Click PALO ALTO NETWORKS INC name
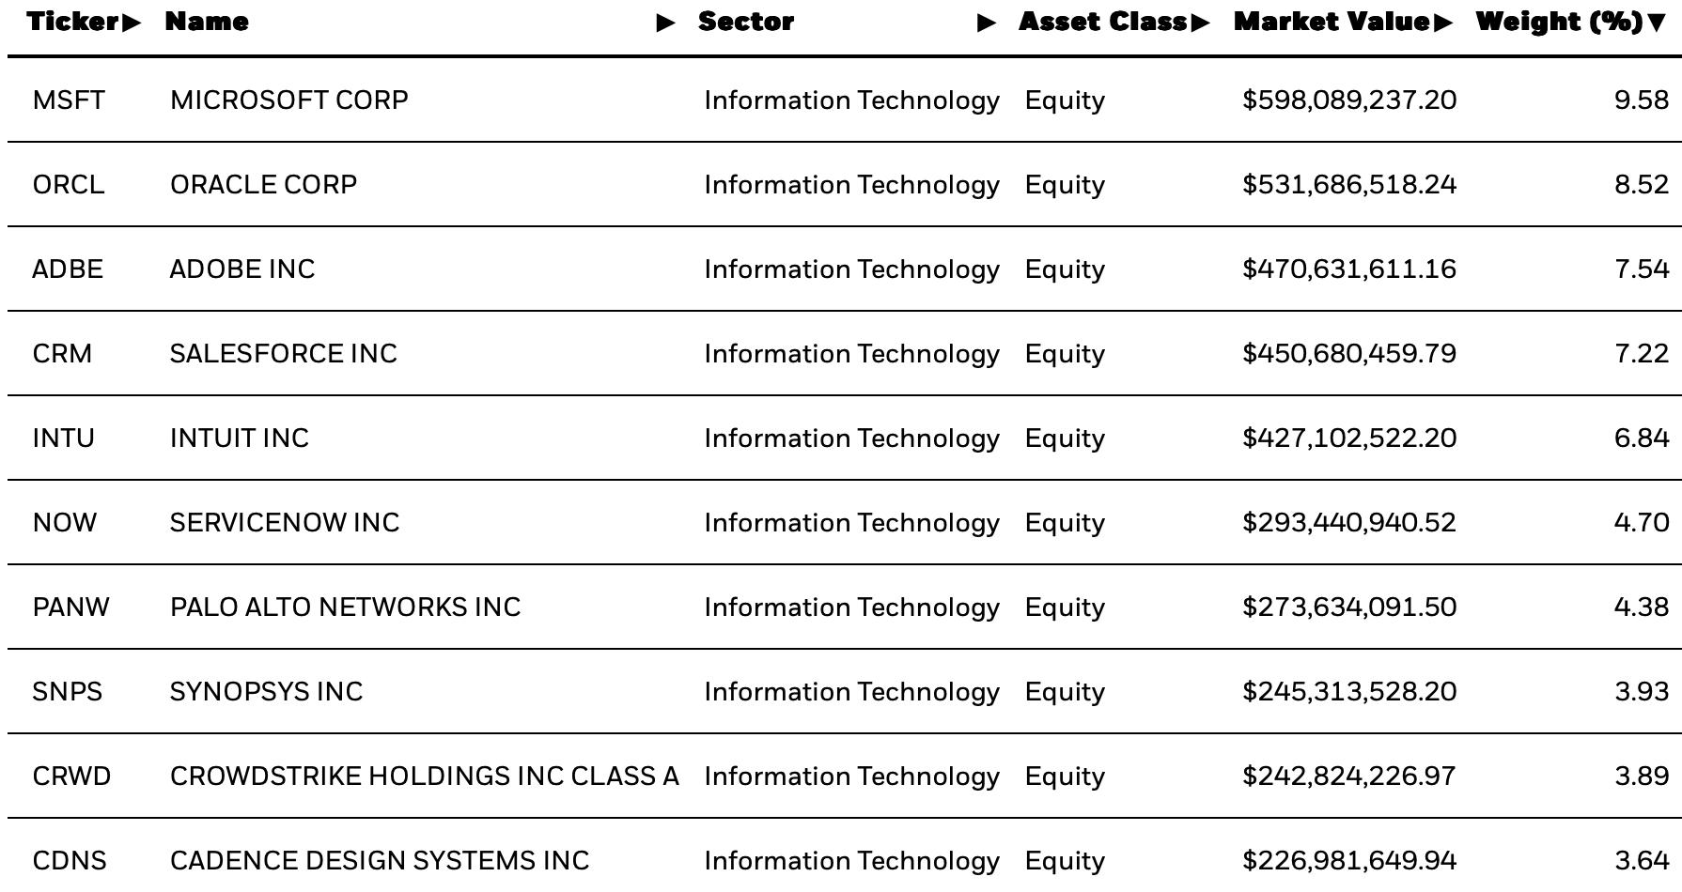The width and height of the screenshot is (1682, 892). tap(345, 607)
